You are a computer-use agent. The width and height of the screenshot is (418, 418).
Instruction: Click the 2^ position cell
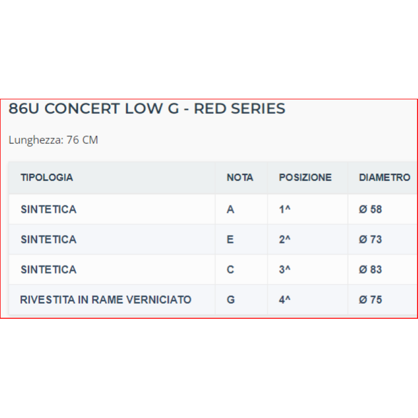[285, 240]
